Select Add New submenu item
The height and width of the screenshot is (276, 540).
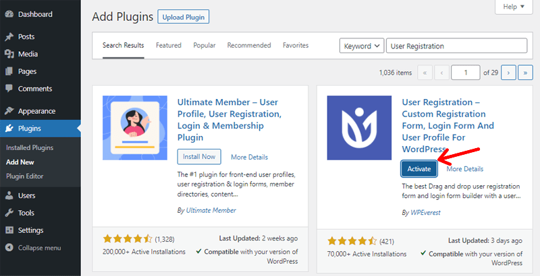(x=20, y=162)
